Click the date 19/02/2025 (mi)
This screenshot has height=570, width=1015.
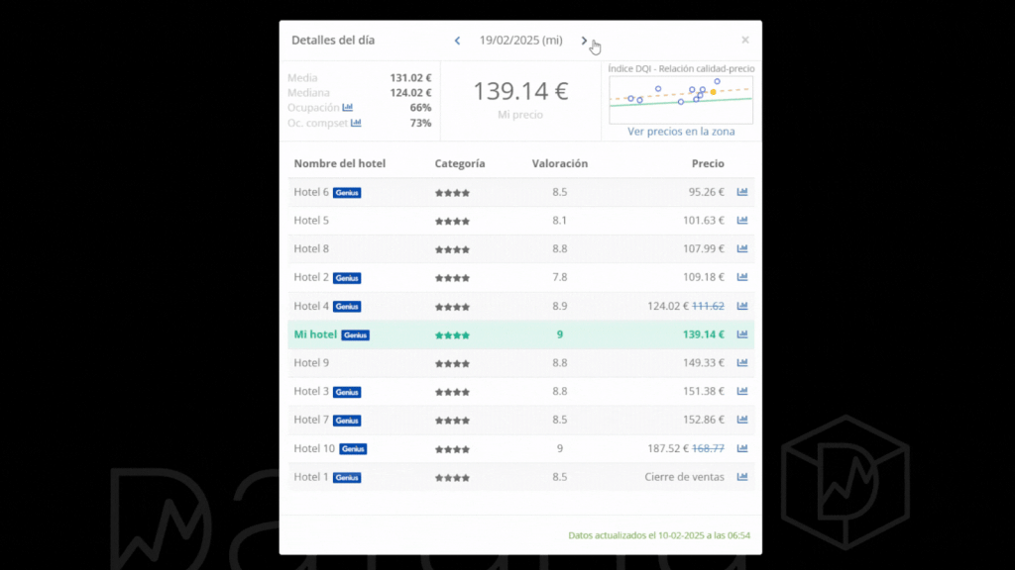point(521,40)
